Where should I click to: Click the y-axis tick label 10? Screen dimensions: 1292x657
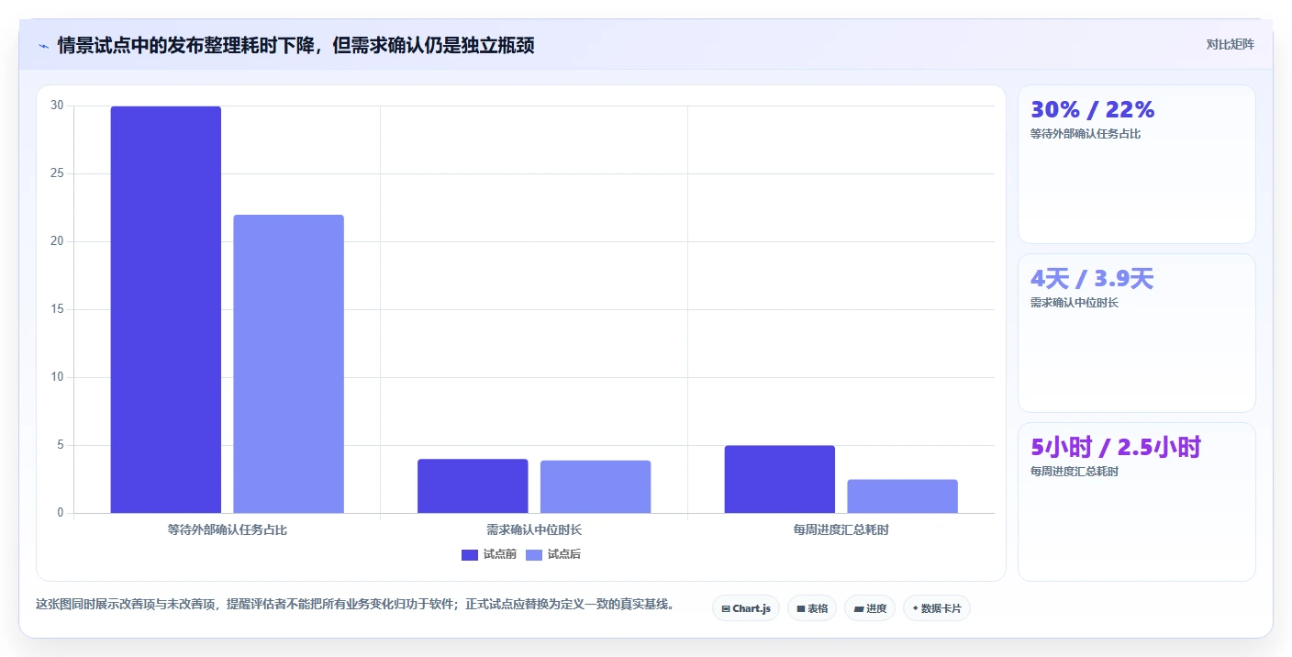(x=57, y=377)
